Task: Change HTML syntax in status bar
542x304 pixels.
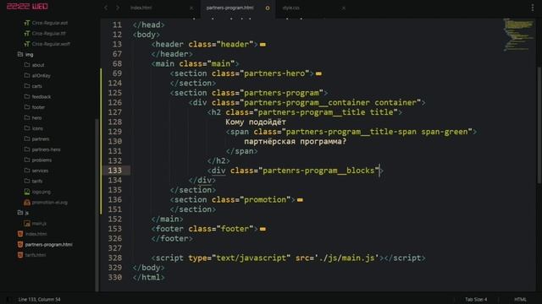Action: pyautogui.click(x=520, y=299)
